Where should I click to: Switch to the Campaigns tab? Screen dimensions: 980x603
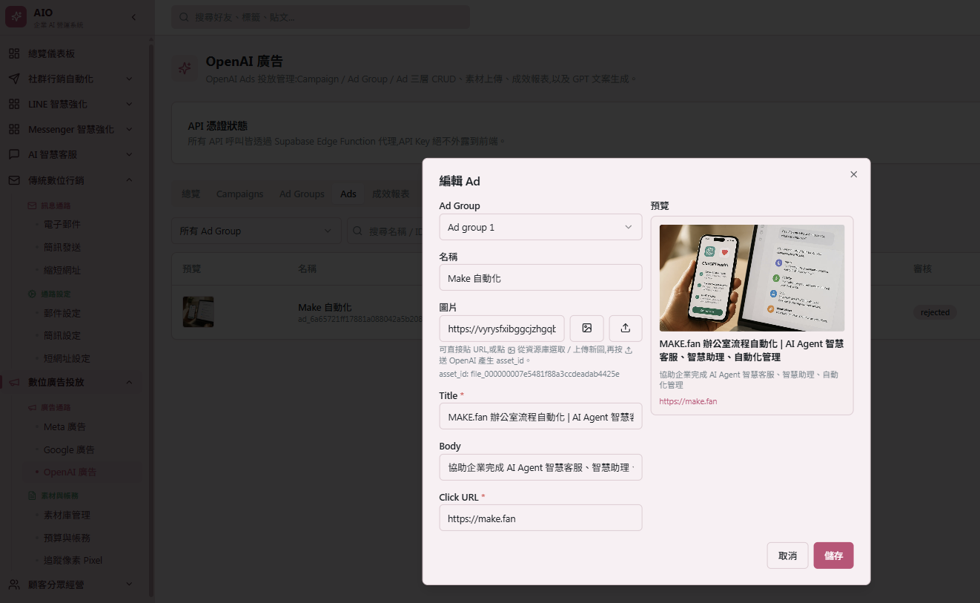[x=239, y=194]
